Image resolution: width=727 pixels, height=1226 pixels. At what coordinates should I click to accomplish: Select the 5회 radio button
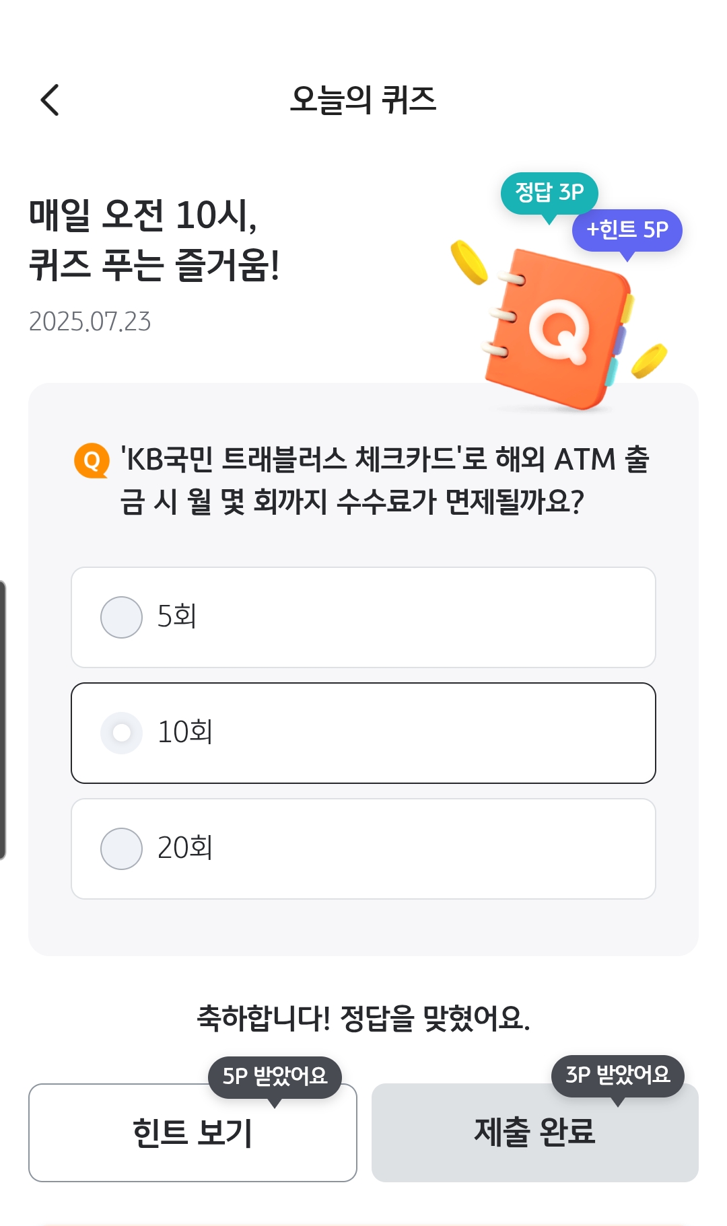click(121, 617)
